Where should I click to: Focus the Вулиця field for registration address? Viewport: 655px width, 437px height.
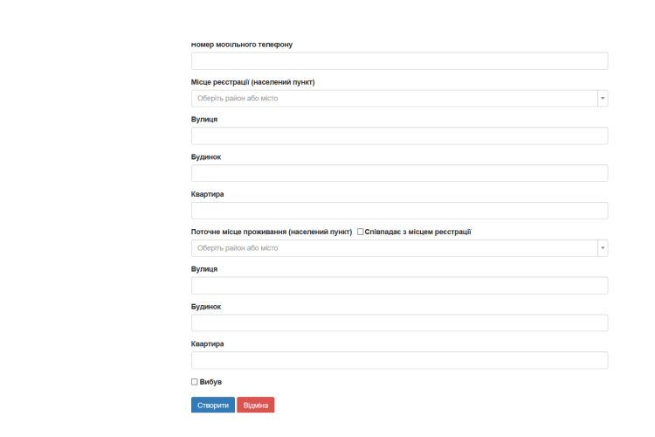[399, 136]
